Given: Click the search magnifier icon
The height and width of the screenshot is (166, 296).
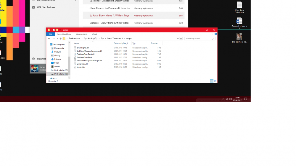Looking at the screenshot, I should (213, 39).
